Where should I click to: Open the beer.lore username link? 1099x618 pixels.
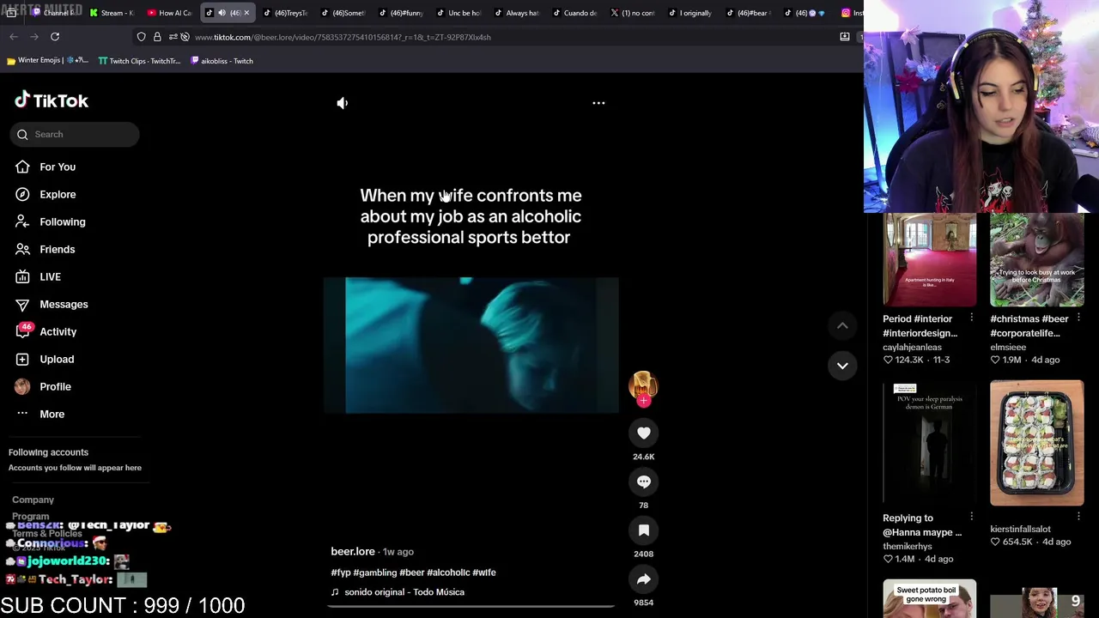[353, 552]
